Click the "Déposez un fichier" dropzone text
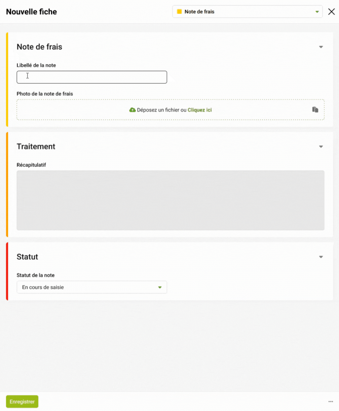 click(x=158, y=110)
